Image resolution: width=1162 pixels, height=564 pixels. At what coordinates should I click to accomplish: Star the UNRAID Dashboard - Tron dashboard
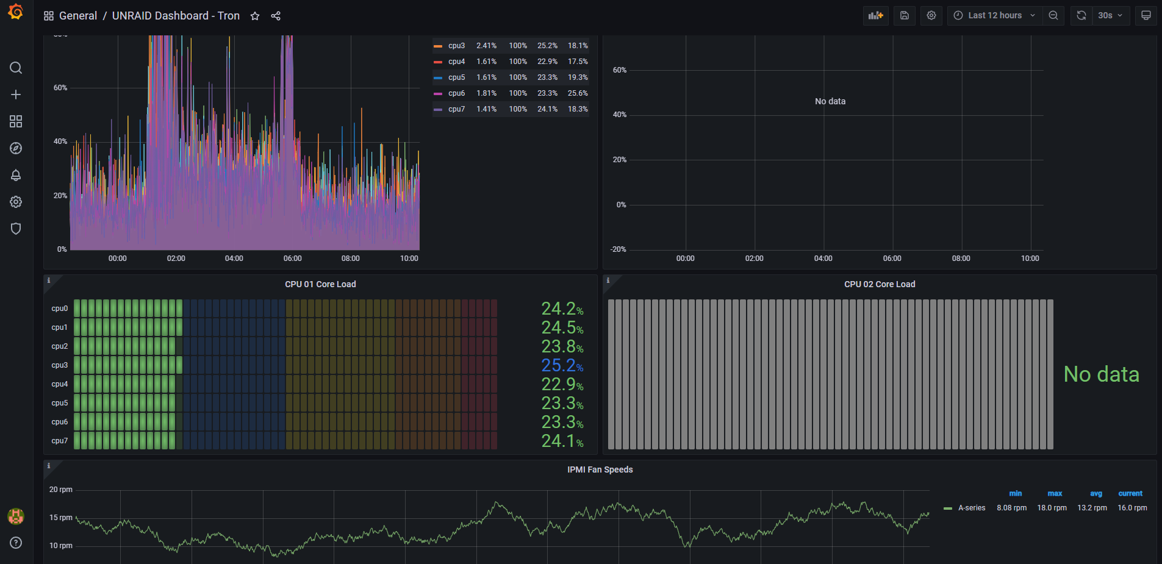pyautogui.click(x=255, y=16)
